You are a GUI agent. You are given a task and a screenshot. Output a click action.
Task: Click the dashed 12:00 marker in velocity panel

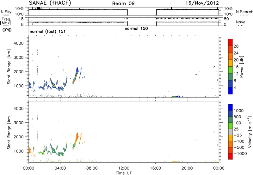pyautogui.click(x=124, y=132)
